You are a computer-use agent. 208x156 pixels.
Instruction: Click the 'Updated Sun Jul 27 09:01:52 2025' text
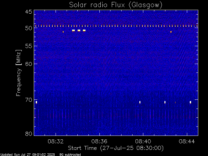27,155
